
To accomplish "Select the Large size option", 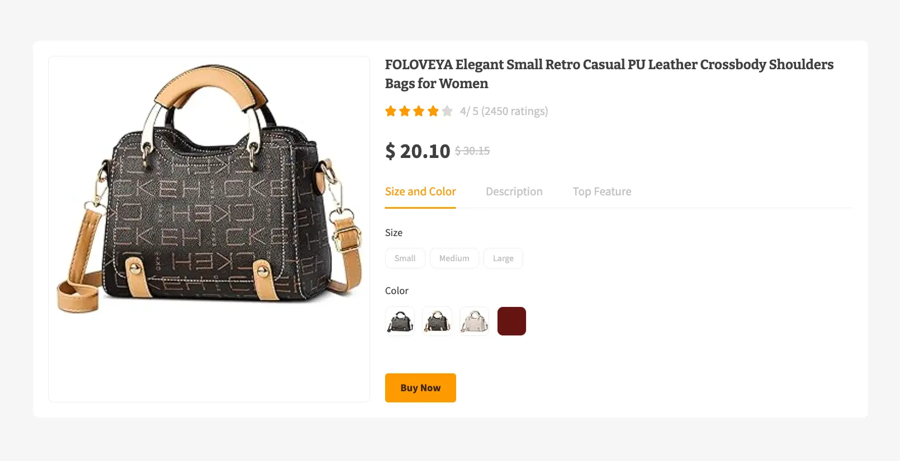I will click(503, 258).
